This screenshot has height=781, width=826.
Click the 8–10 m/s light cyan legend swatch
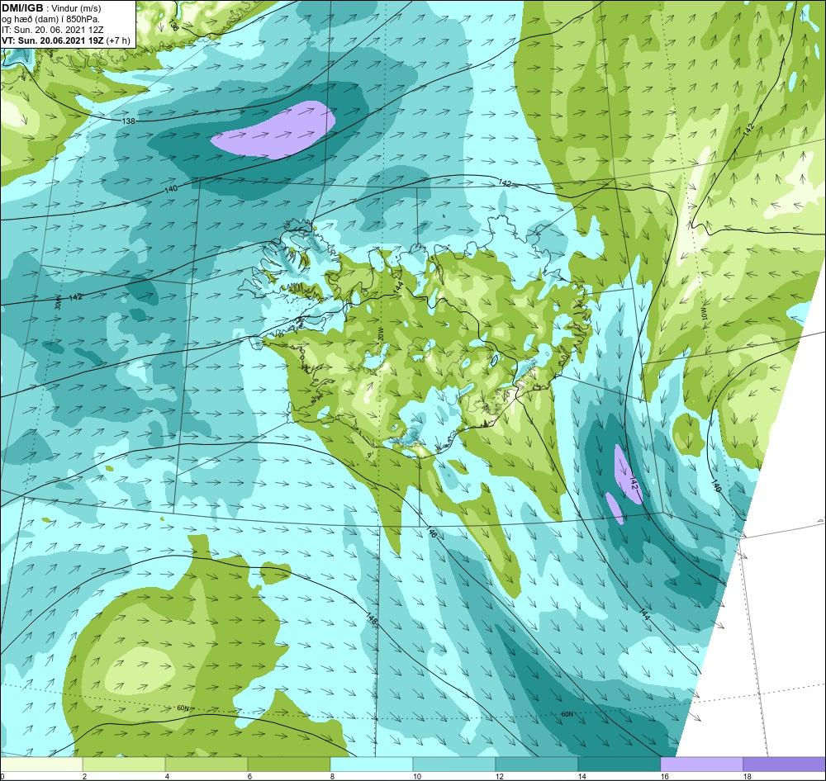tap(372, 764)
